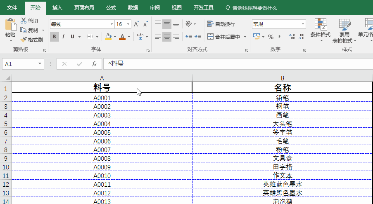Open the Number group dialog launcher
Screen dimensions: 373x204
304,51
